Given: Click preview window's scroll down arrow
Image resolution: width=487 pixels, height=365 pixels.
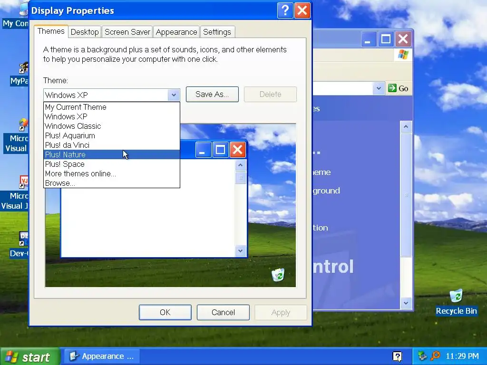Looking at the screenshot, I should [240, 250].
